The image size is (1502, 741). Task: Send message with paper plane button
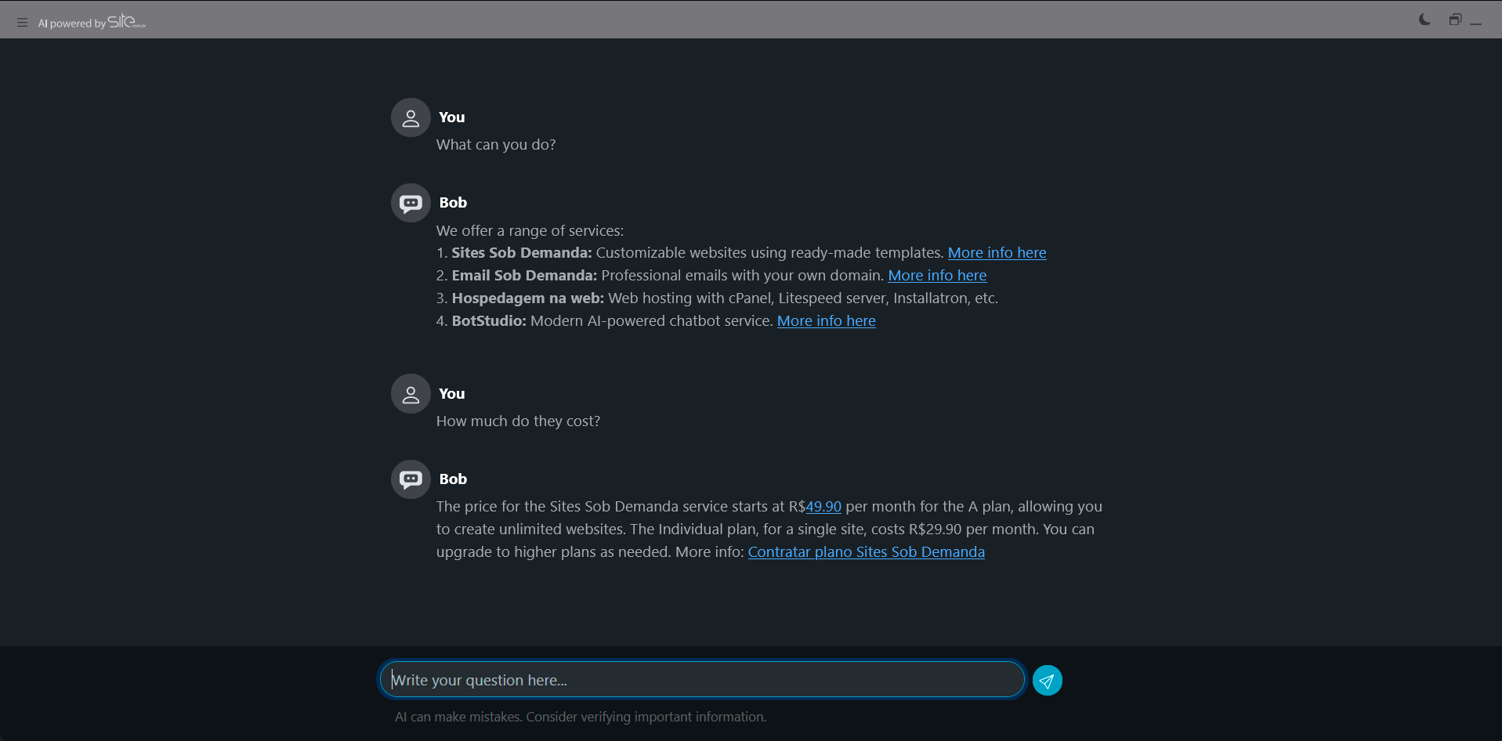pos(1047,681)
